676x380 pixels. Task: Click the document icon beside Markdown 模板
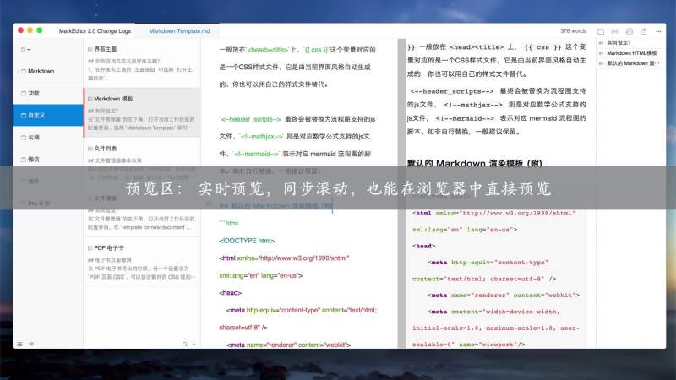[90, 99]
